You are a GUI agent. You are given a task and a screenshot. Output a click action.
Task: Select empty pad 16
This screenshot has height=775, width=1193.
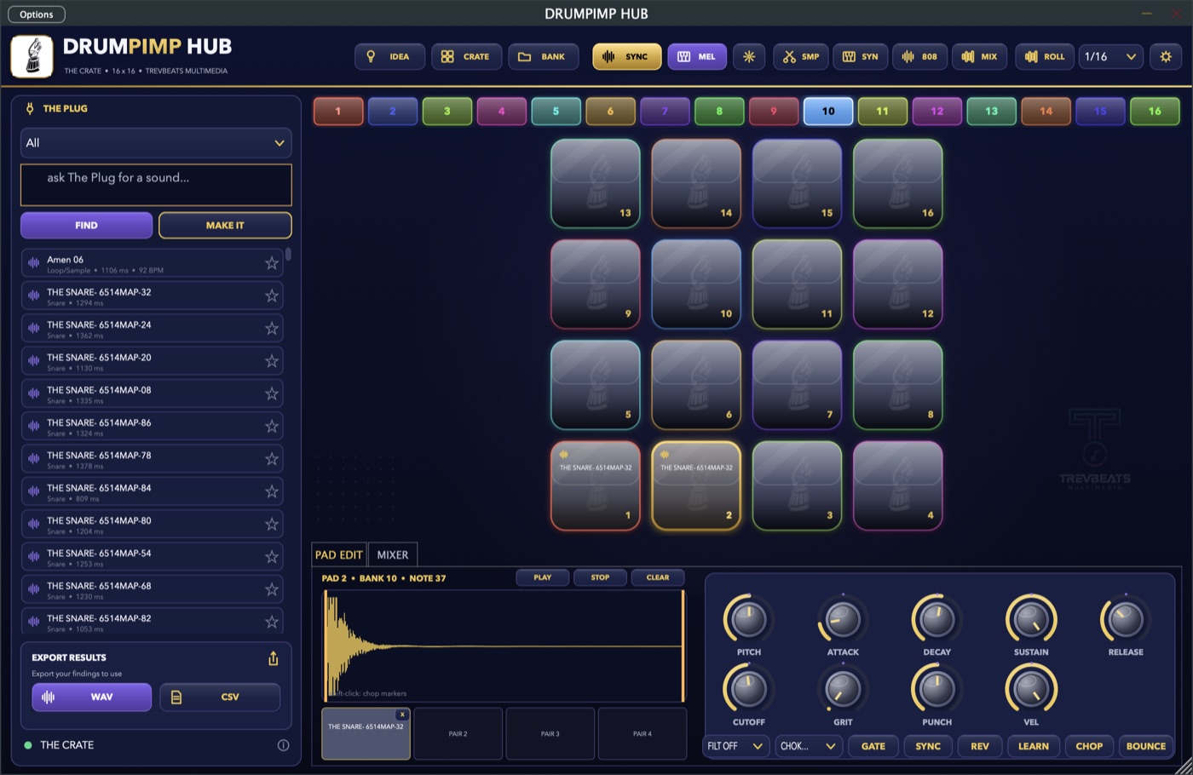(898, 183)
